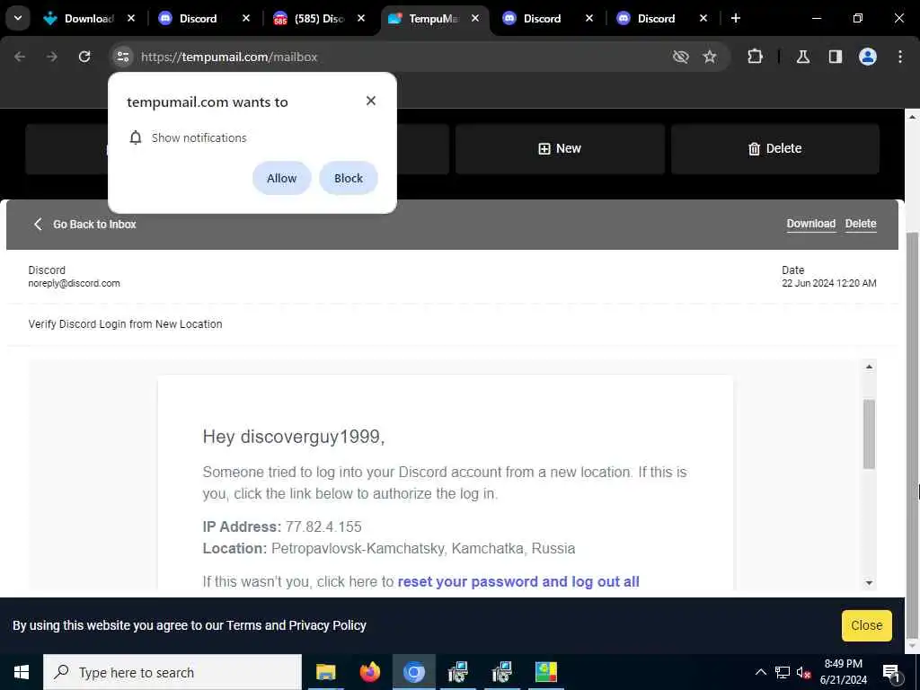Image resolution: width=920 pixels, height=690 pixels.
Task: Click the page scrollbar up arrow
Action: coord(912,116)
